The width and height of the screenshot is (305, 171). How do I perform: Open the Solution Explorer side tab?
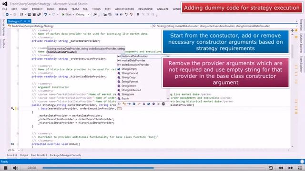coord(301,43)
